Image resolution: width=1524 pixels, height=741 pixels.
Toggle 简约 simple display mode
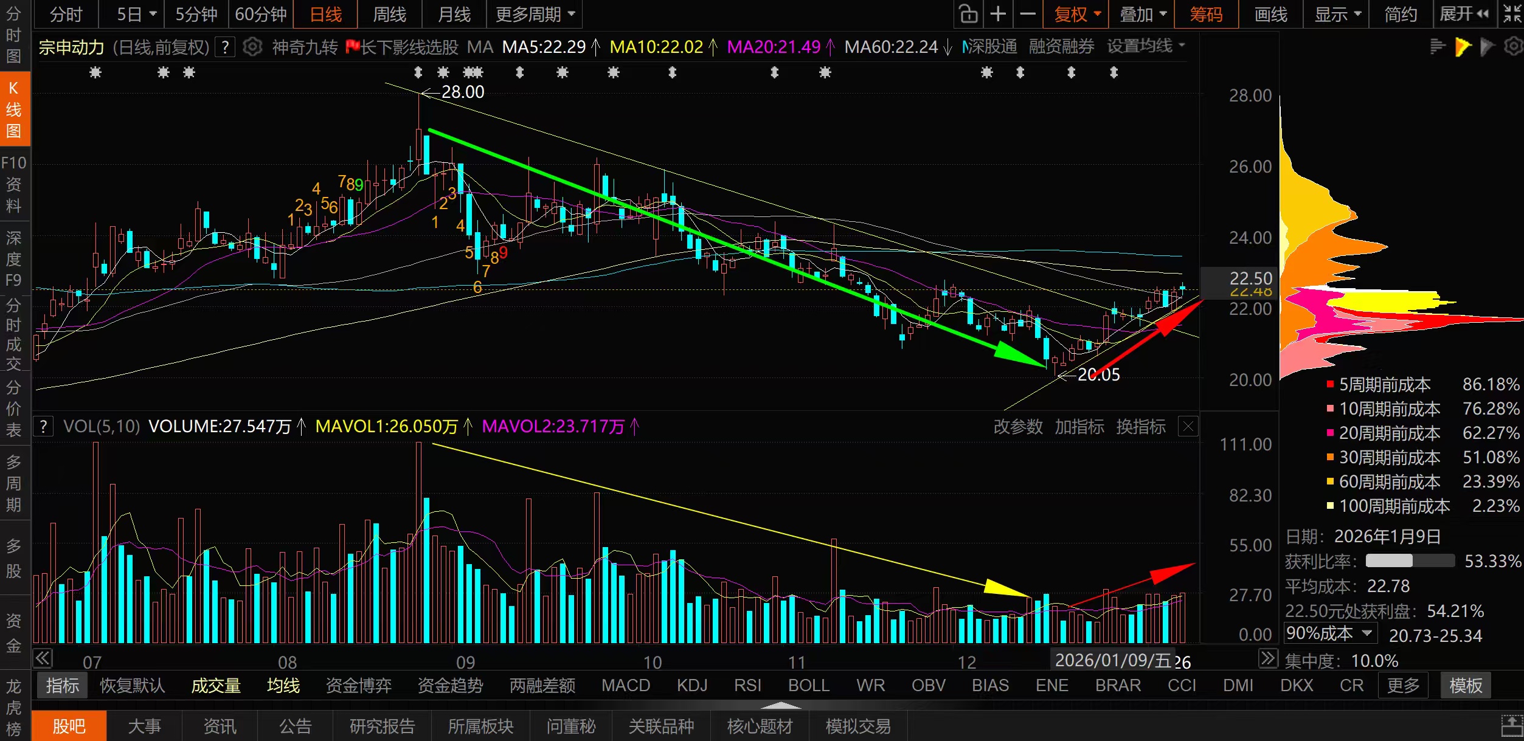(1401, 14)
